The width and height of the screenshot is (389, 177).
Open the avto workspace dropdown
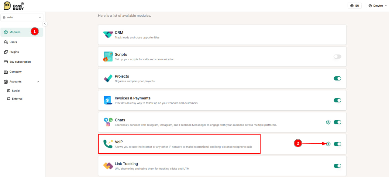[22, 17]
